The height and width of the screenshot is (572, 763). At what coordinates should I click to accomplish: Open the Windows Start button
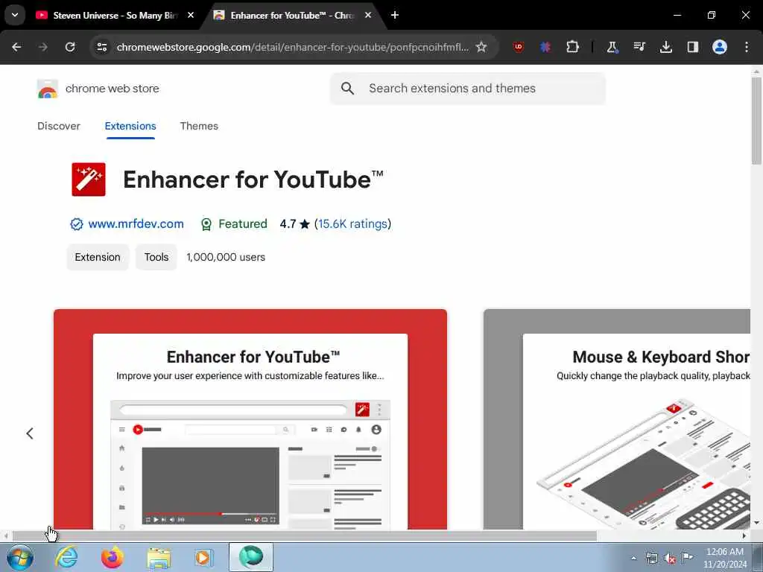coord(20,557)
